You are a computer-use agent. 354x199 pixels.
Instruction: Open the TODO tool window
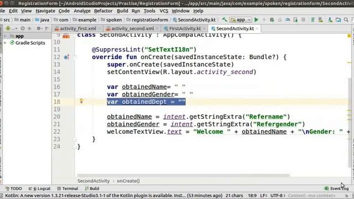tap(13, 188)
